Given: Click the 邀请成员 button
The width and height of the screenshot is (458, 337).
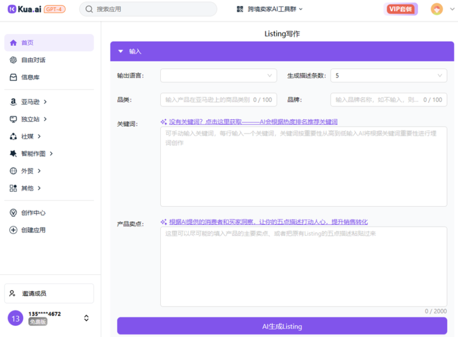Looking at the screenshot, I should pos(49,293).
